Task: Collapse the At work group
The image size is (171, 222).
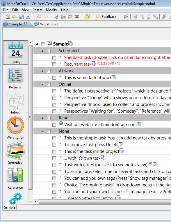Action: point(43,71)
